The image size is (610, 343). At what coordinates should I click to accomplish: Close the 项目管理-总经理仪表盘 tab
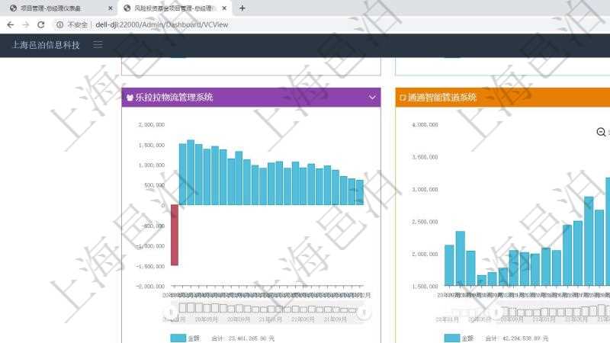111,8
